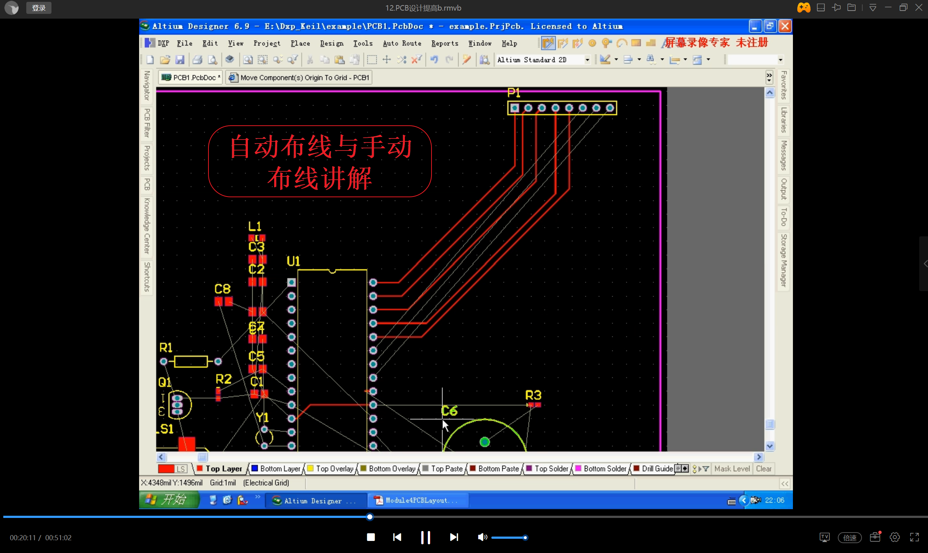Go to the previous video track

tap(397, 537)
